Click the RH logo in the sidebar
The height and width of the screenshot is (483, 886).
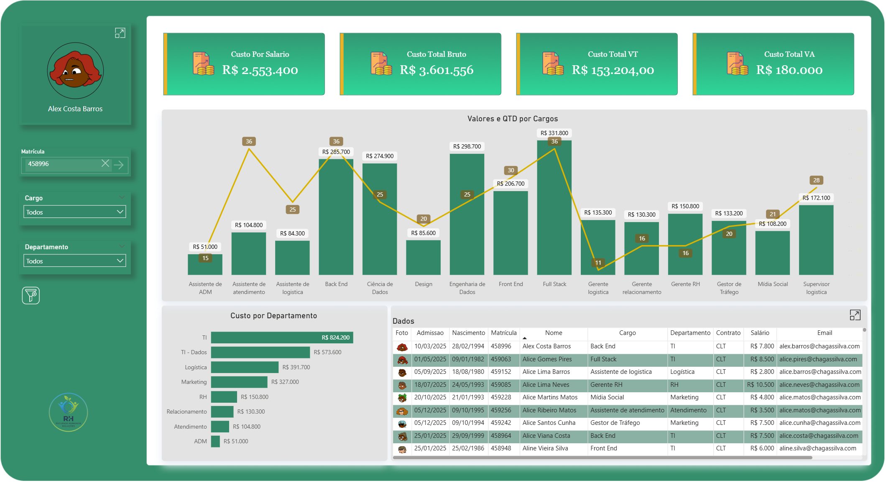(x=68, y=412)
